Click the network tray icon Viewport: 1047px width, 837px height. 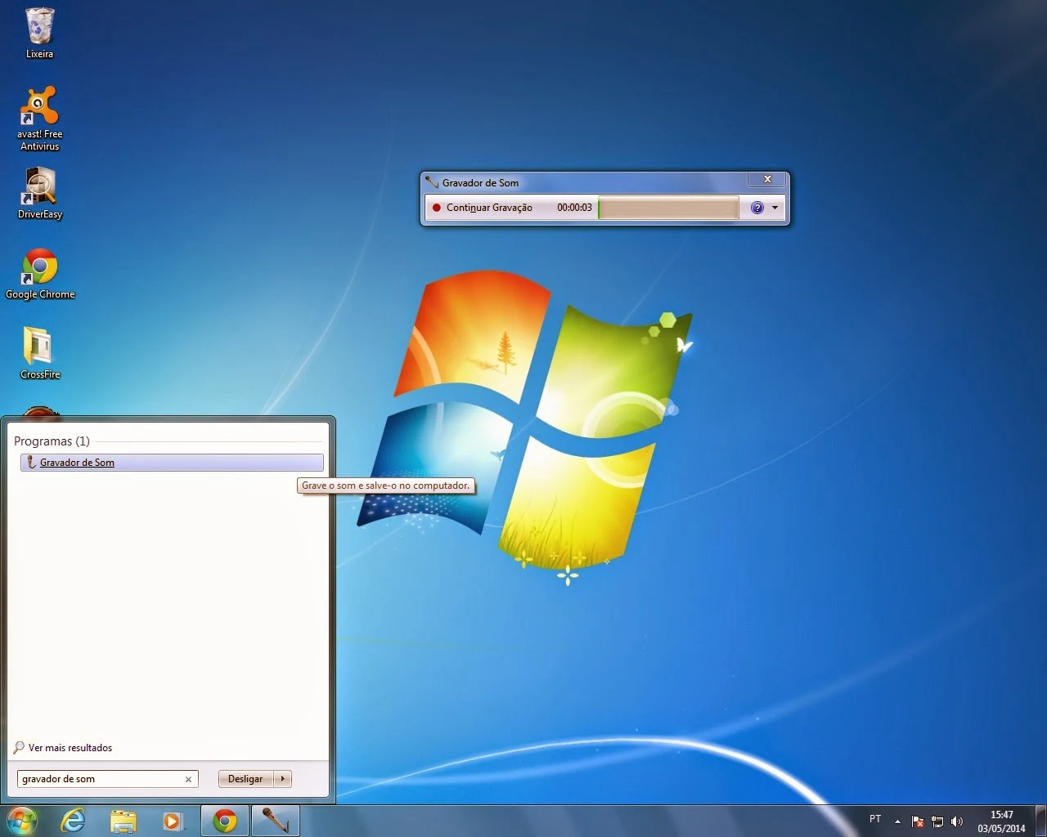click(937, 821)
